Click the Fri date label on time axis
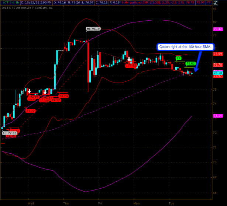Image resolution: width=227 pixels, height=206 pixels. coord(100,203)
